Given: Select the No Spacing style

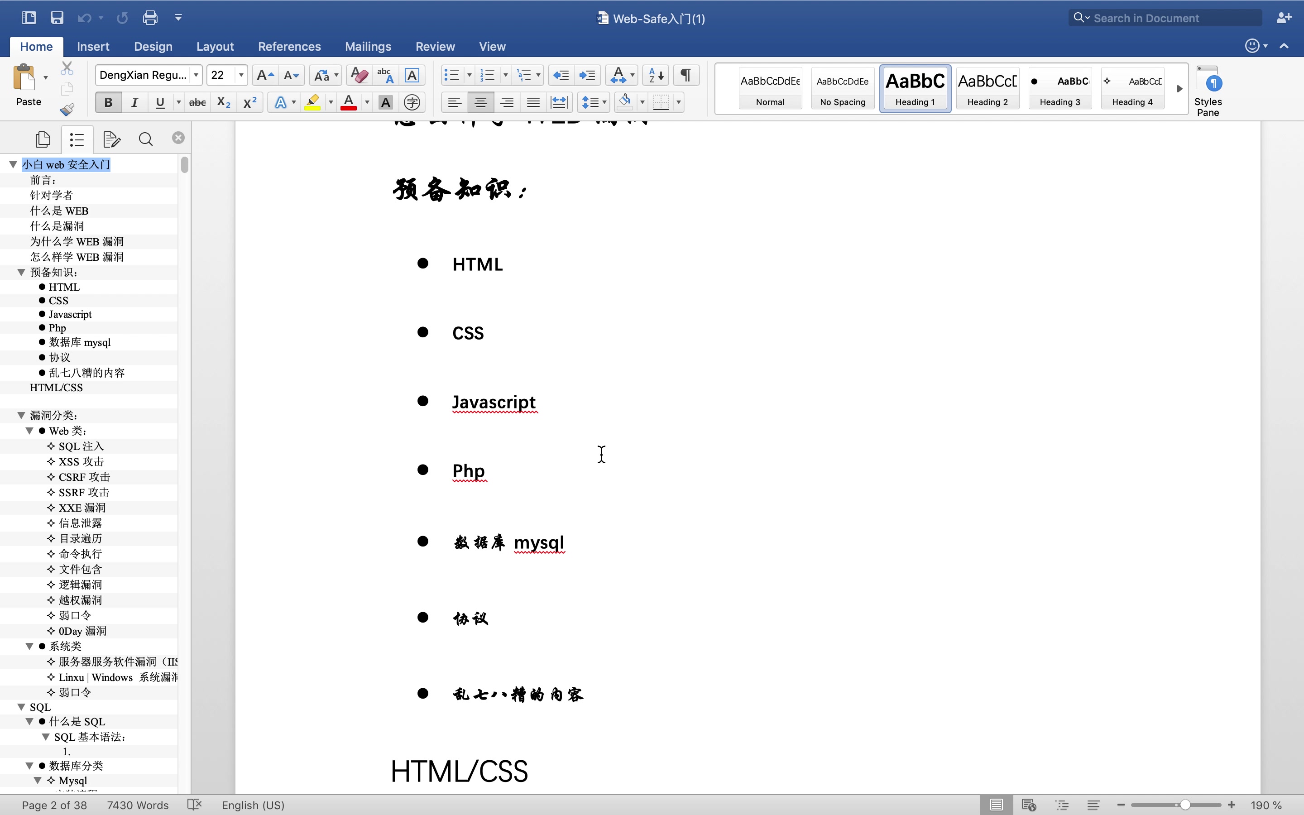Looking at the screenshot, I should click(842, 88).
